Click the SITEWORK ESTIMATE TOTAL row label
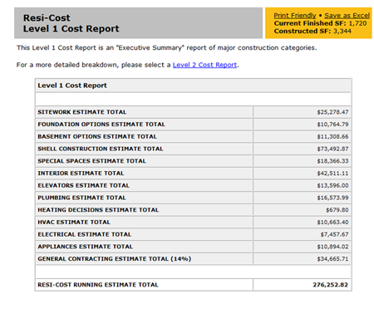Screen dimensions: 374x318 (82, 112)
